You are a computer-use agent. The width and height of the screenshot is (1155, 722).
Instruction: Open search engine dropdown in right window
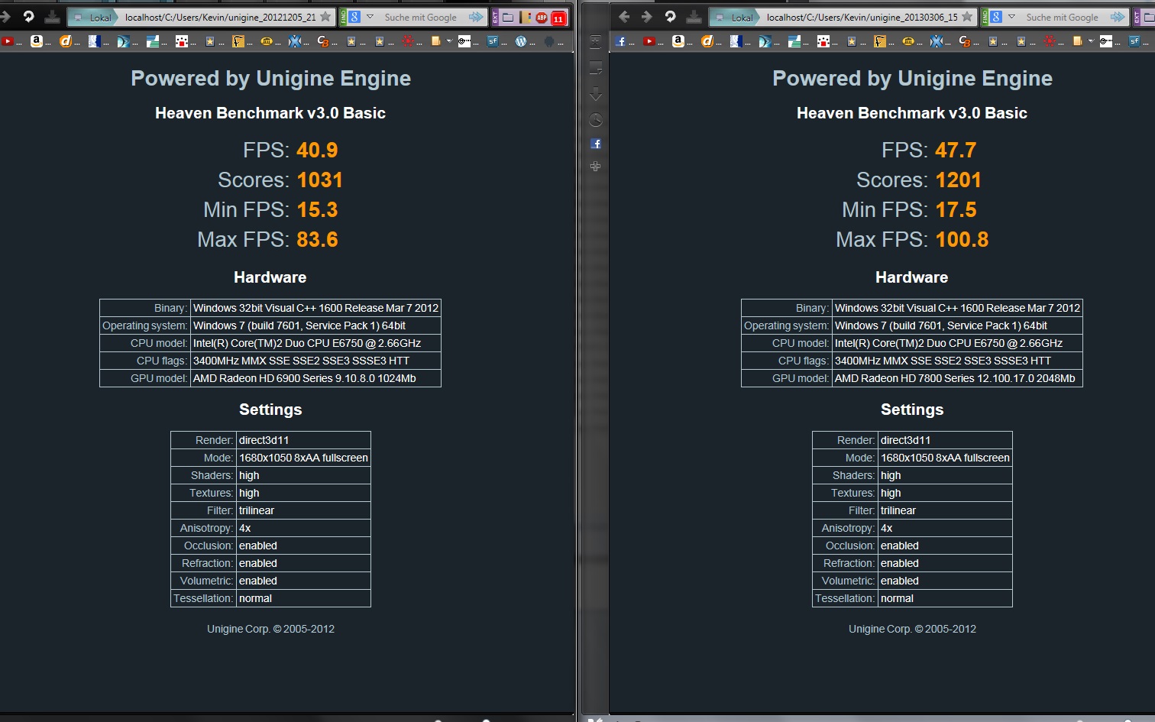(x=1012, y=17)
